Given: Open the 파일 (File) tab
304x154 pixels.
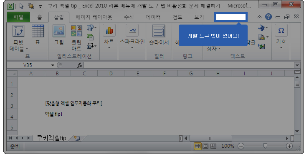Looking at the screenshot, I should (x=18, y=17).
